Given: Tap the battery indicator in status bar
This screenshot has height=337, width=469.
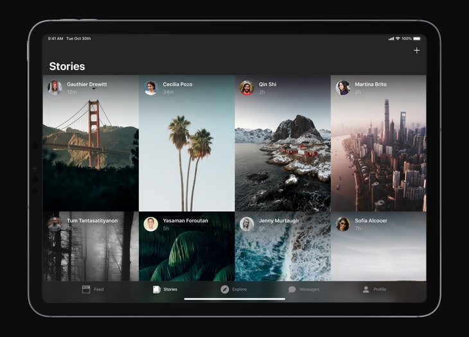Looking at the screenshot, I should point(417,39).
